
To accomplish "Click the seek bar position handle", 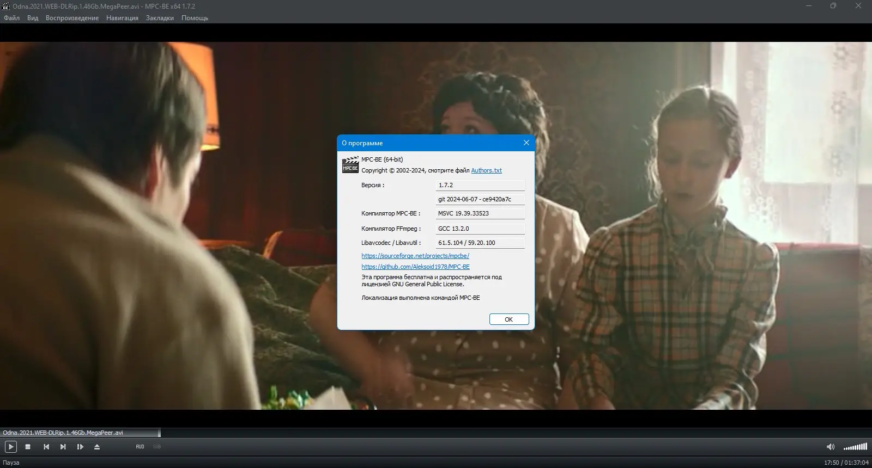I will coord(159,433).
